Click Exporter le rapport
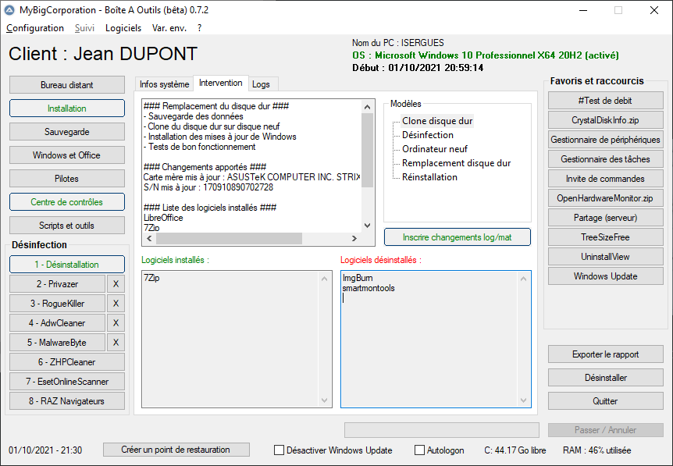The height and width of the screenshot is (466, 673). click(x=605, y=354)
